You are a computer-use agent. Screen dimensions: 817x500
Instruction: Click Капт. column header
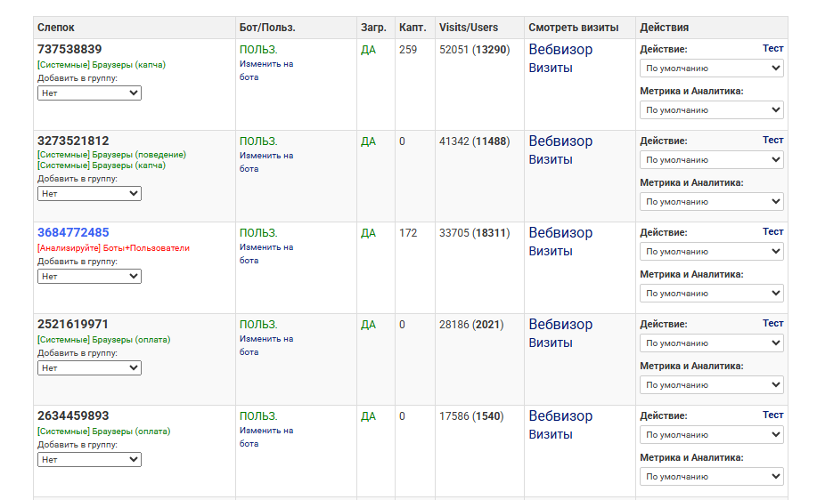point(412,28)
